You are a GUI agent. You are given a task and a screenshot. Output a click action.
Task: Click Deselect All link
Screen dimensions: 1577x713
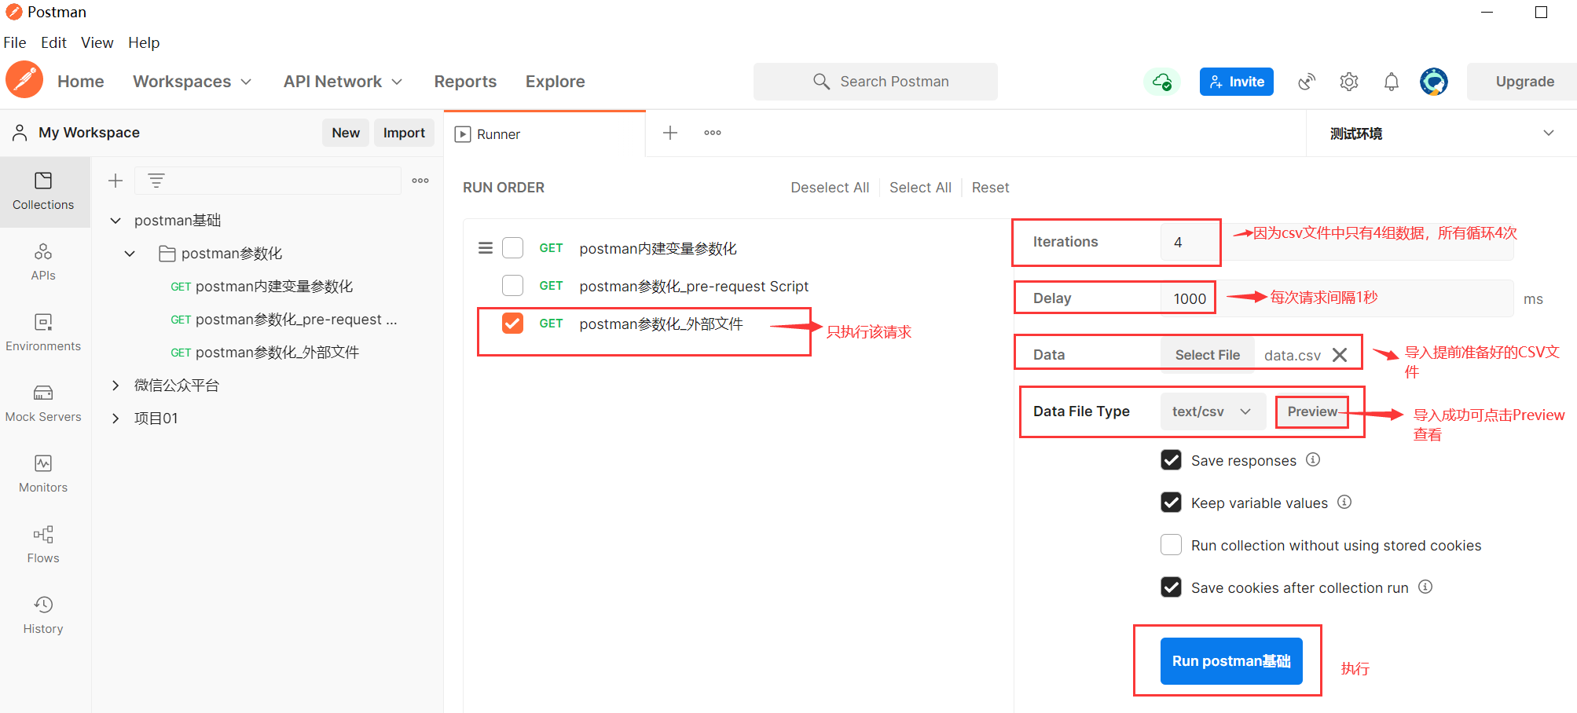click(830, 188)
